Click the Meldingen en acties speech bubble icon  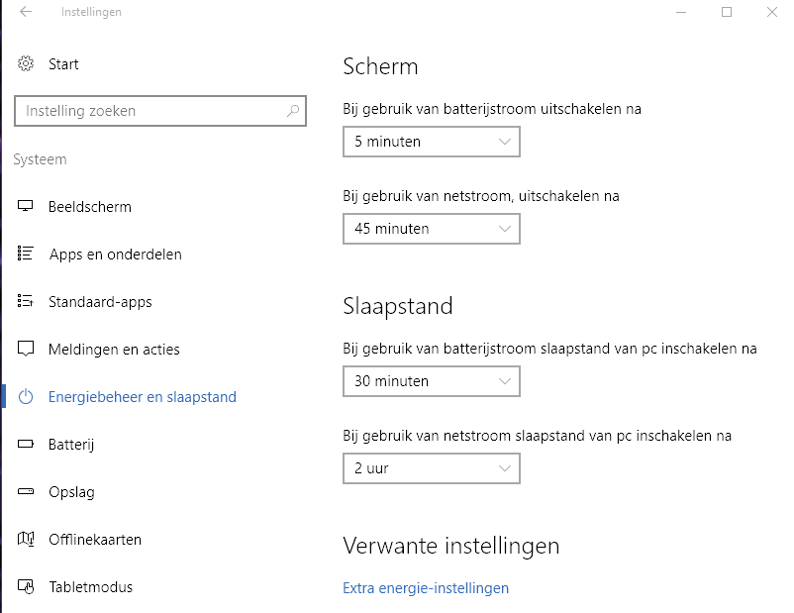pyautogui.click(x=26, y=349)
